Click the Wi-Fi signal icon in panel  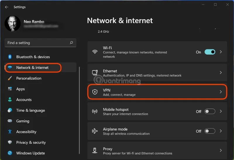pos(95,52)
